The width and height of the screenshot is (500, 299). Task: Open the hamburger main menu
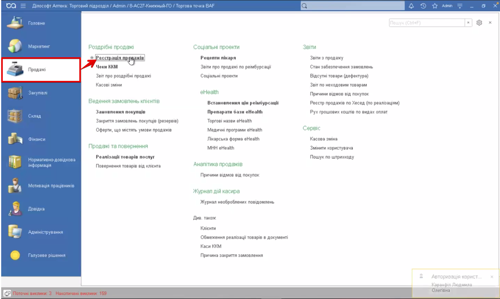pos(23,6)
